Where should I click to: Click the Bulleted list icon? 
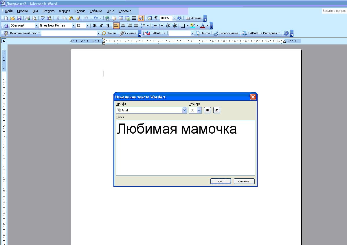tap(161, 26)
